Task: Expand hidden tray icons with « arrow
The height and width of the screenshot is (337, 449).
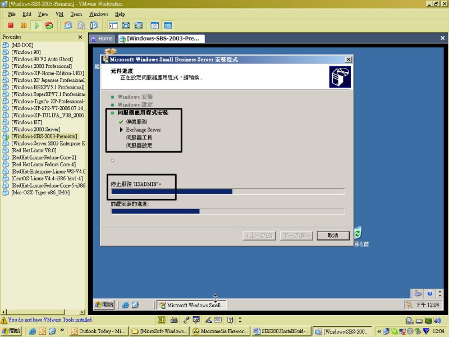Action: 379,331
